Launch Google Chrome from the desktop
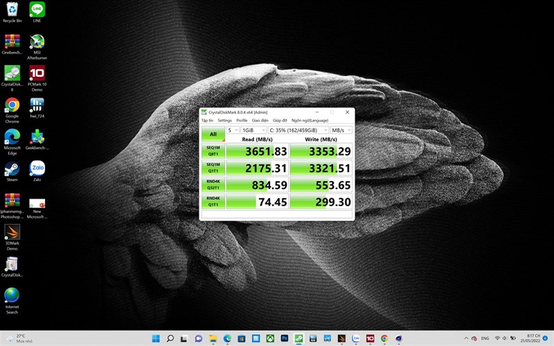The image size is (554, 346). click(12, 110)
